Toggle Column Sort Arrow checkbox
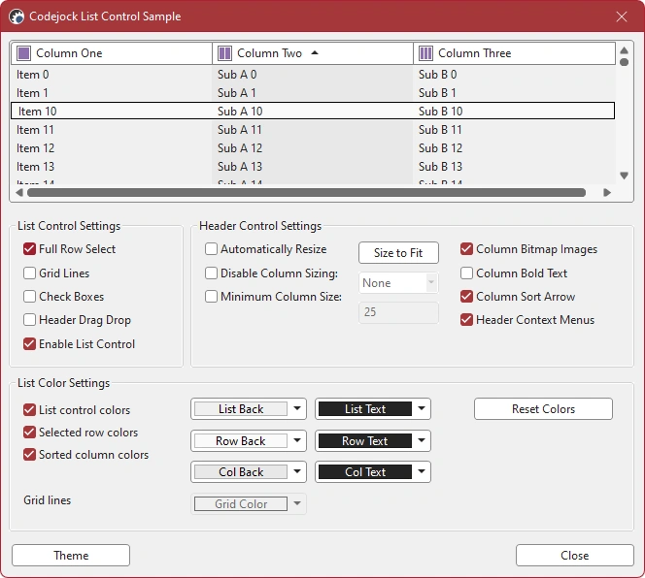 pyautogui.click(x=466, y=297)
